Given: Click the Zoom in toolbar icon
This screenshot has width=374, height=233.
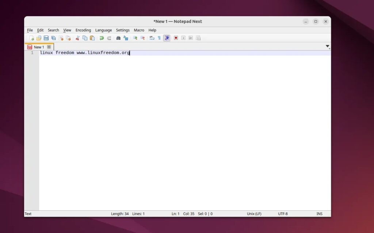Looking at the screenshot, I should click(x=135, y=38).
